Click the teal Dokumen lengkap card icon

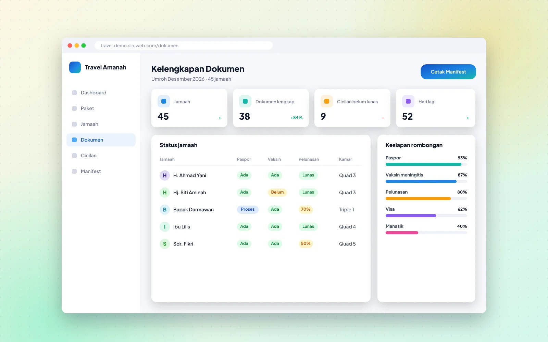pyautogui.click(x=245, y=101)
